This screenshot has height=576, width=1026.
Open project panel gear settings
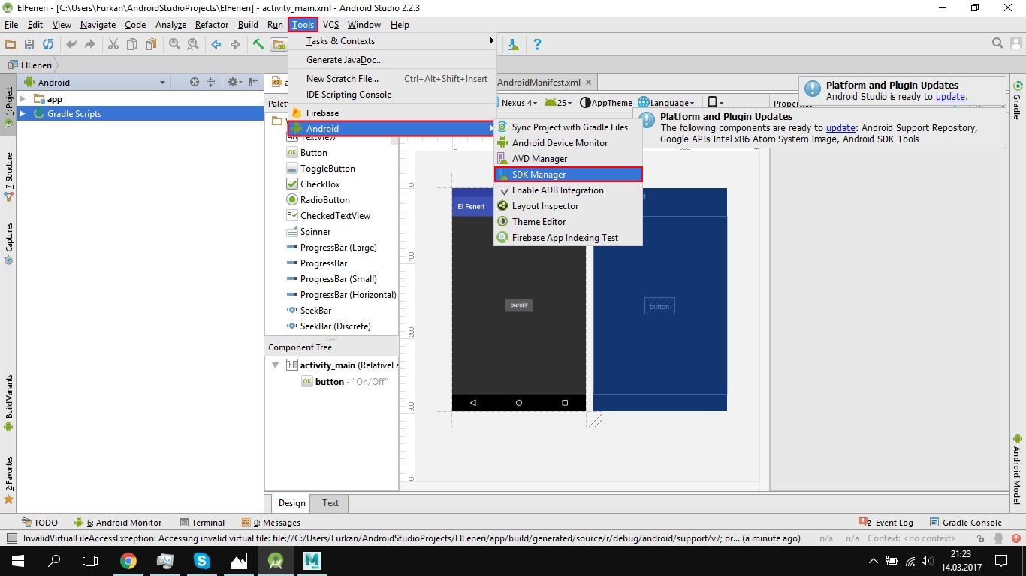pos(234,82)
